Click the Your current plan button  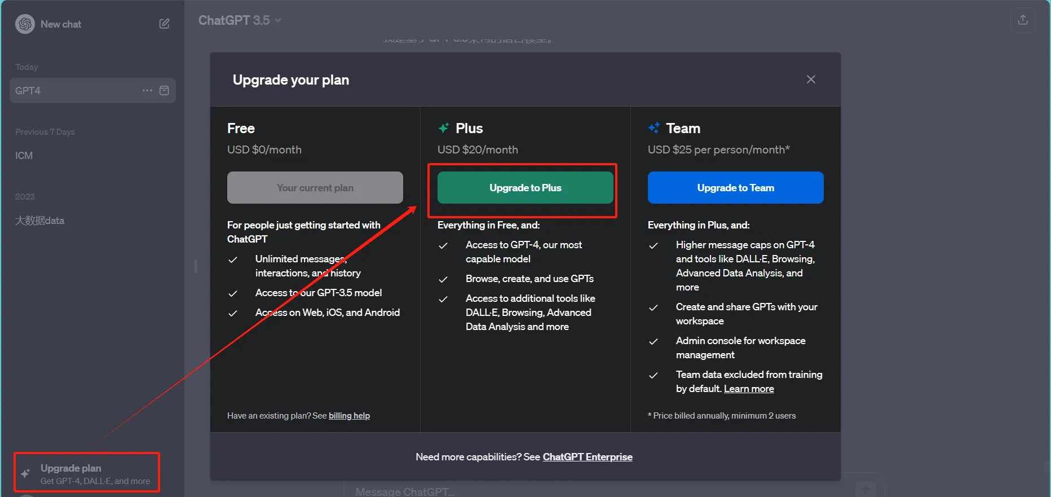click(x=315, y=188)
